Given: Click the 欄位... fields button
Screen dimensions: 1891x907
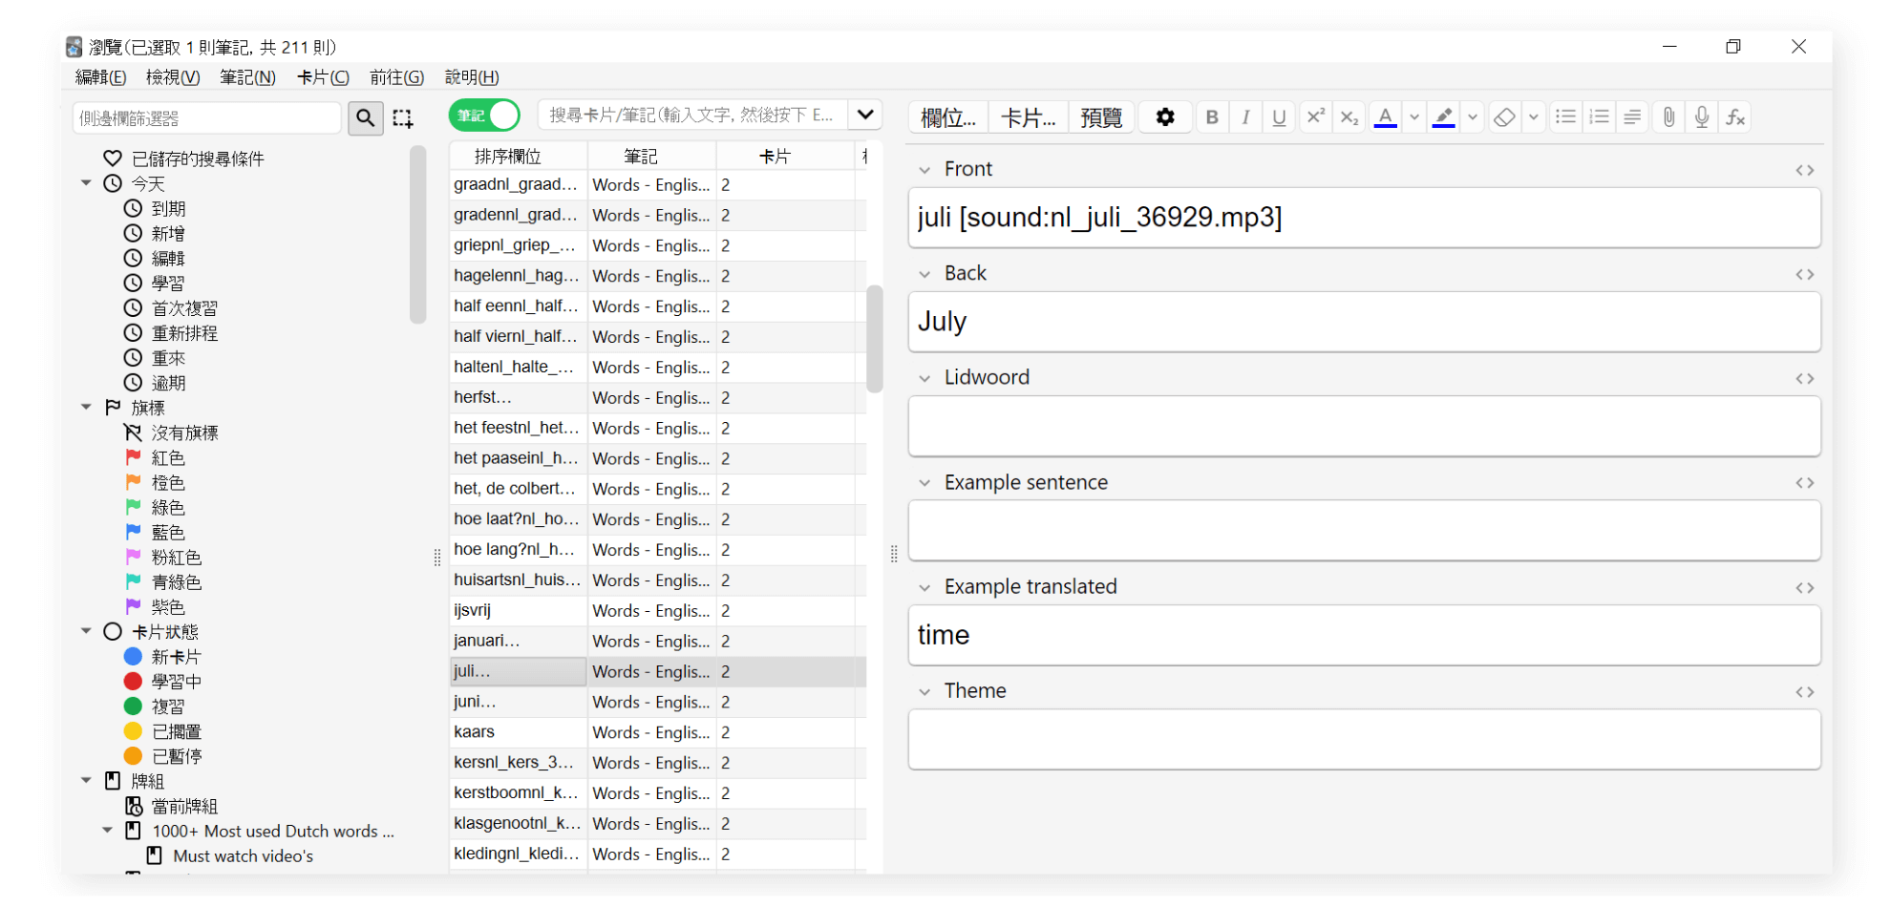Looking at the screenshot, I should click(x=947, y=116).
